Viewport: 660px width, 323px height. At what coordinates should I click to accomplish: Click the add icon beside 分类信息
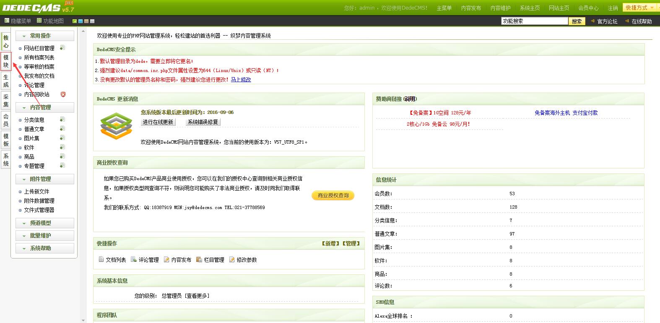pyautogui.click(x=62, y=119)
